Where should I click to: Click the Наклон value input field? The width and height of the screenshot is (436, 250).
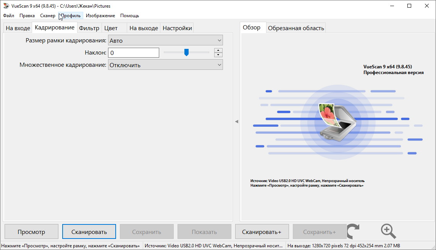click(134, 53)
